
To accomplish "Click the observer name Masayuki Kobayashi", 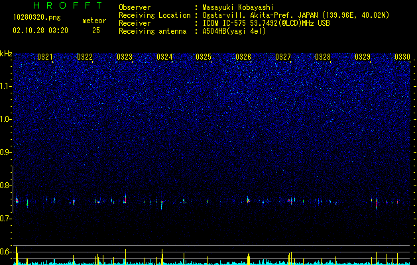I will coord(238,7).
